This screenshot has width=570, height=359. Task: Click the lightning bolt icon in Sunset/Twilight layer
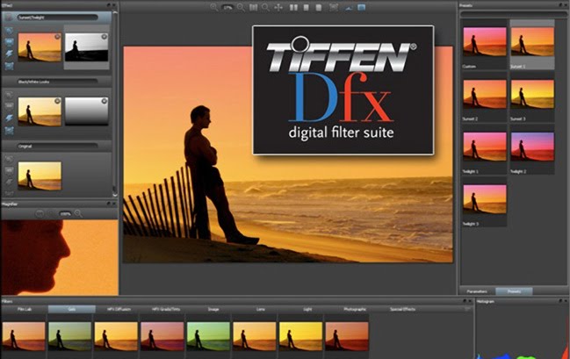[9, 54]
